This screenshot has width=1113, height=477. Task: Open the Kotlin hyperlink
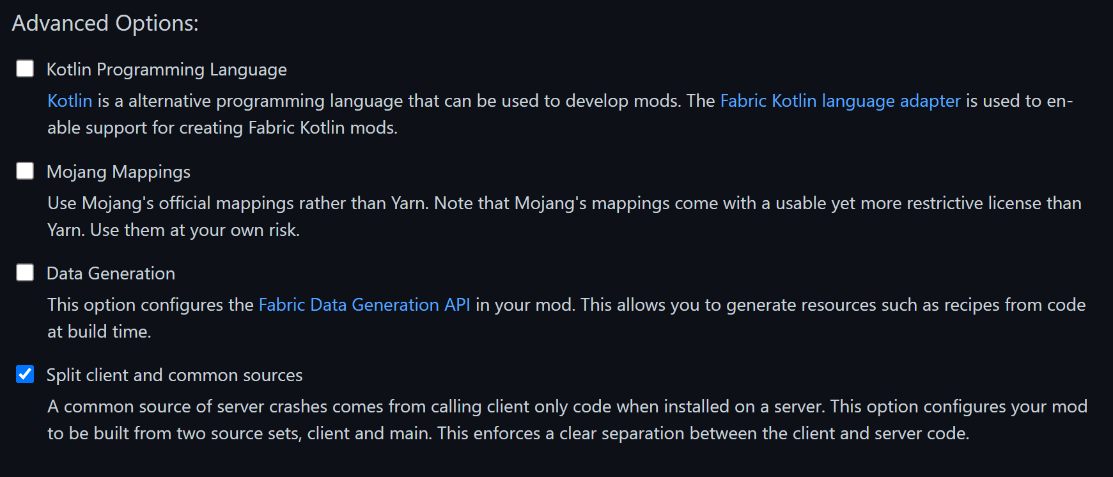pos(70,101)
